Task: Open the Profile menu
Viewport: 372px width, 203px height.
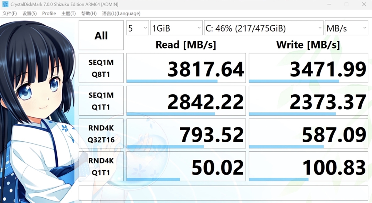Action: point(49,13)
